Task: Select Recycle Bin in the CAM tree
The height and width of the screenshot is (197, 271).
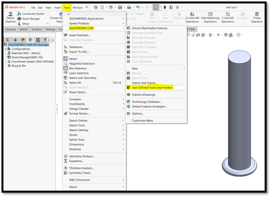Action: point(19,66)
